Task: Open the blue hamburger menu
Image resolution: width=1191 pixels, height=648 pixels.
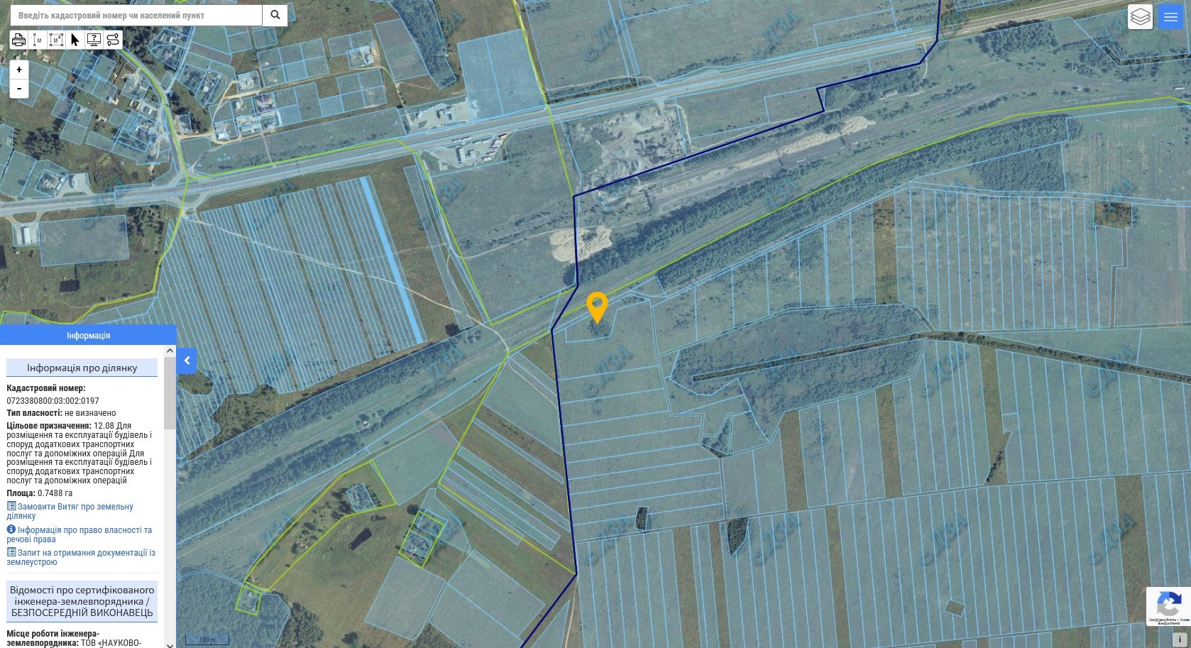Action: click(1170, 17)
